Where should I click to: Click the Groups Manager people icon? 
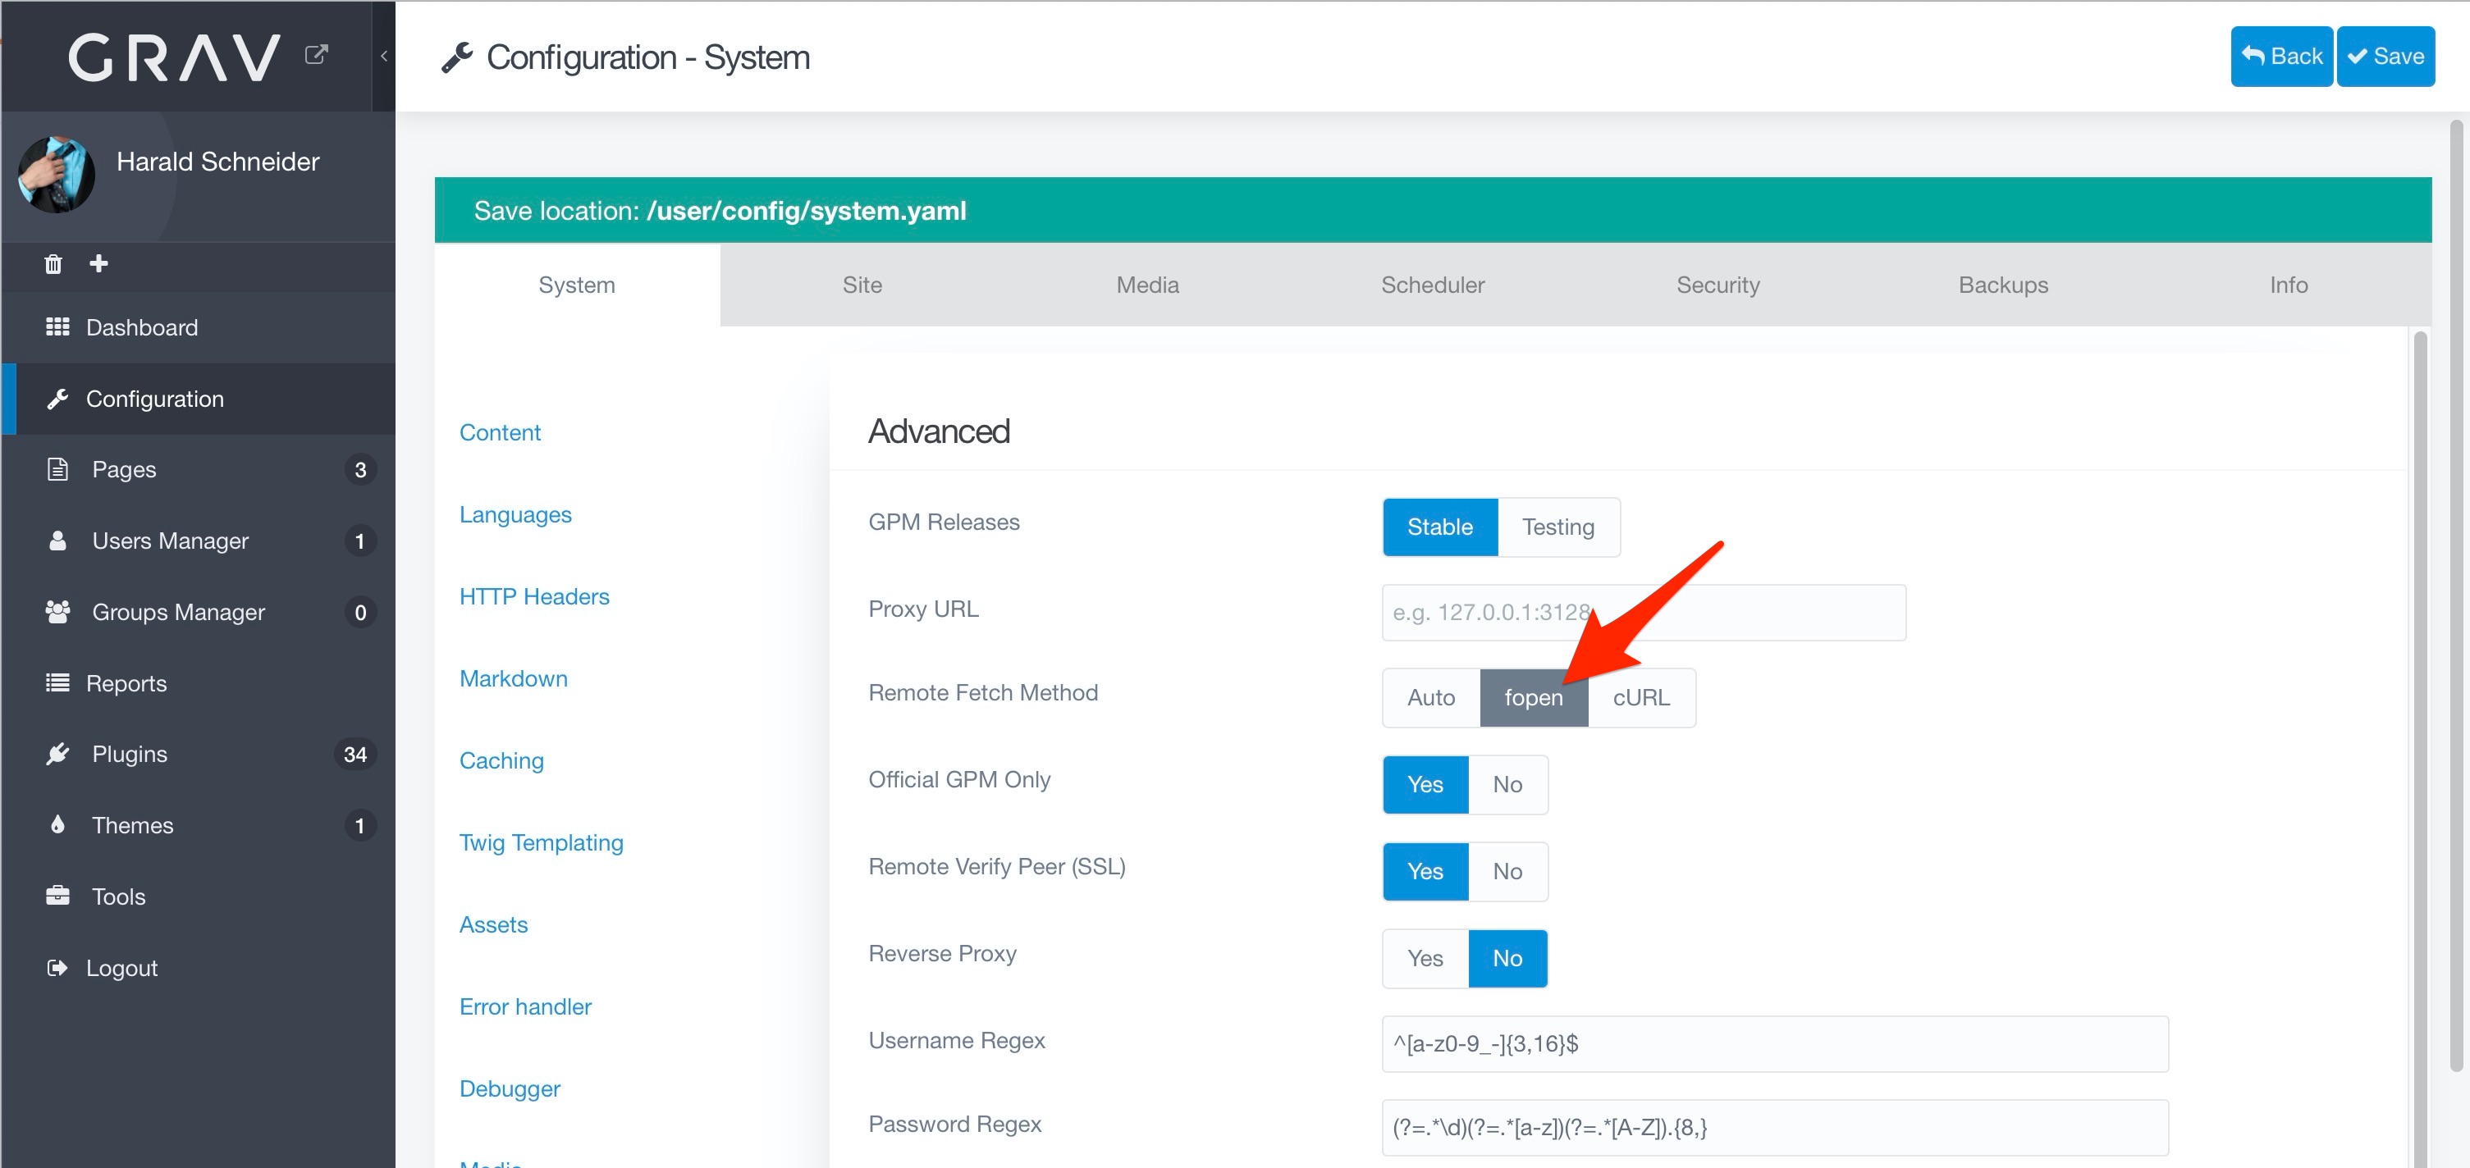(57, 611)
